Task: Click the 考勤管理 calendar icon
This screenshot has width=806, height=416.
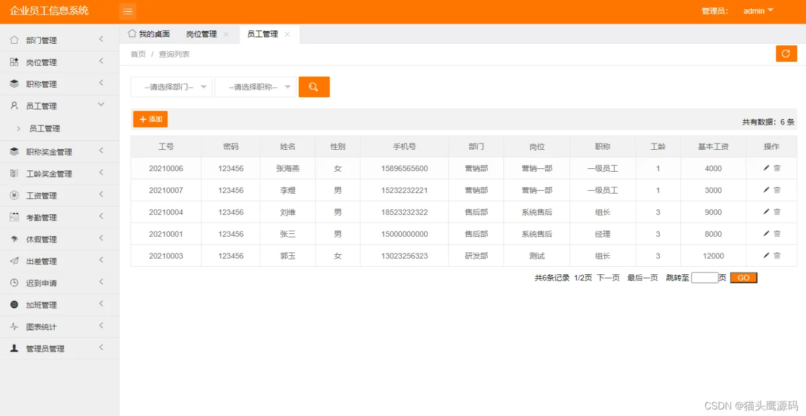Action: pyautogui.click(x=14, y=217)
